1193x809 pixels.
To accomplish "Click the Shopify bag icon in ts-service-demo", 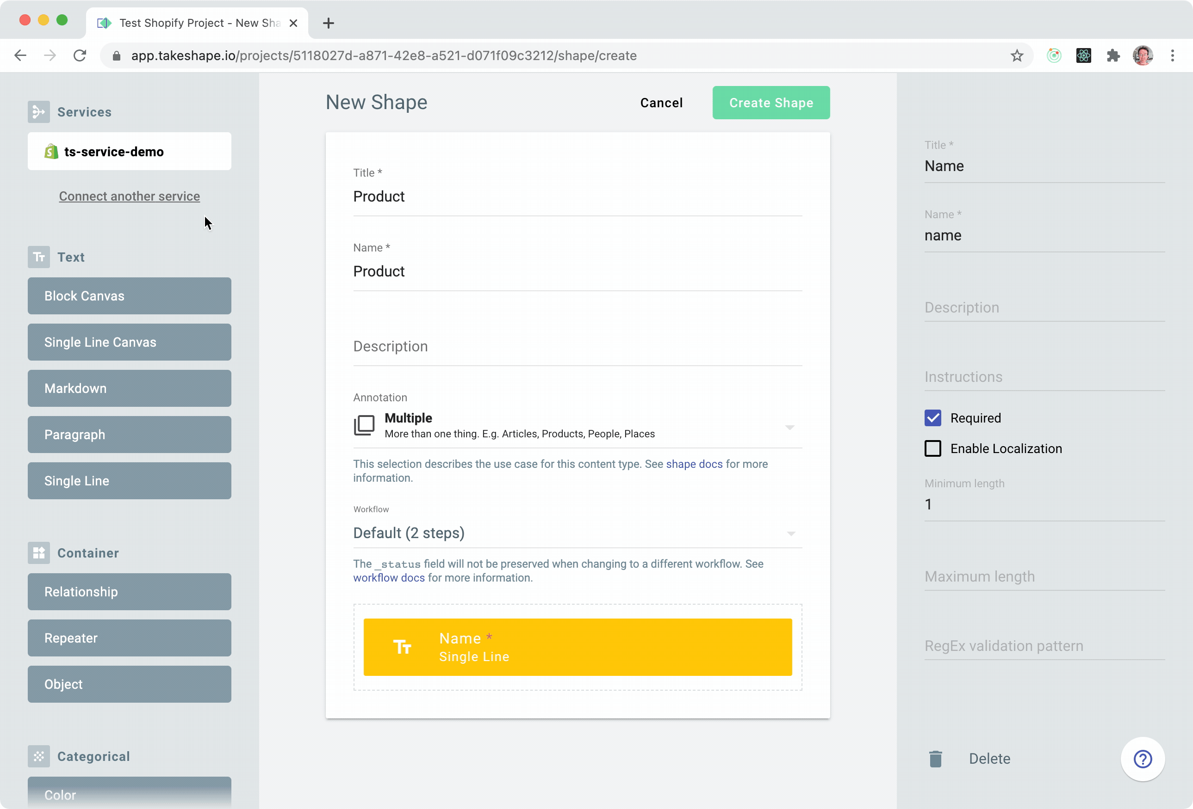I will point(51,152).
